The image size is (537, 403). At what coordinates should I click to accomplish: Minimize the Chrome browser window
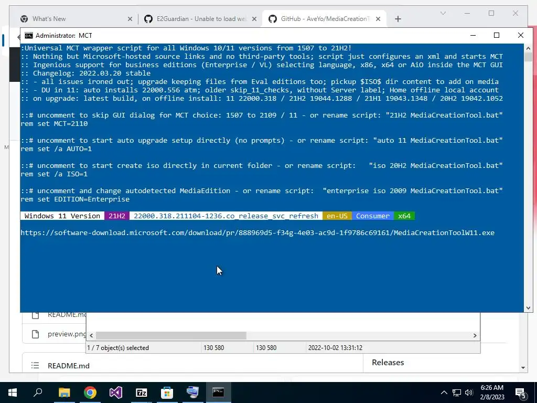coord(467,13)
